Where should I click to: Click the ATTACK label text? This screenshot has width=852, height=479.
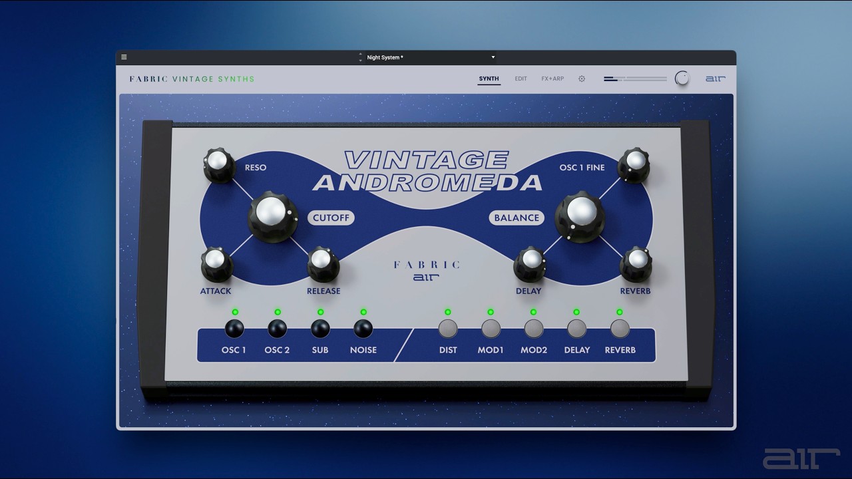[216, 291]
